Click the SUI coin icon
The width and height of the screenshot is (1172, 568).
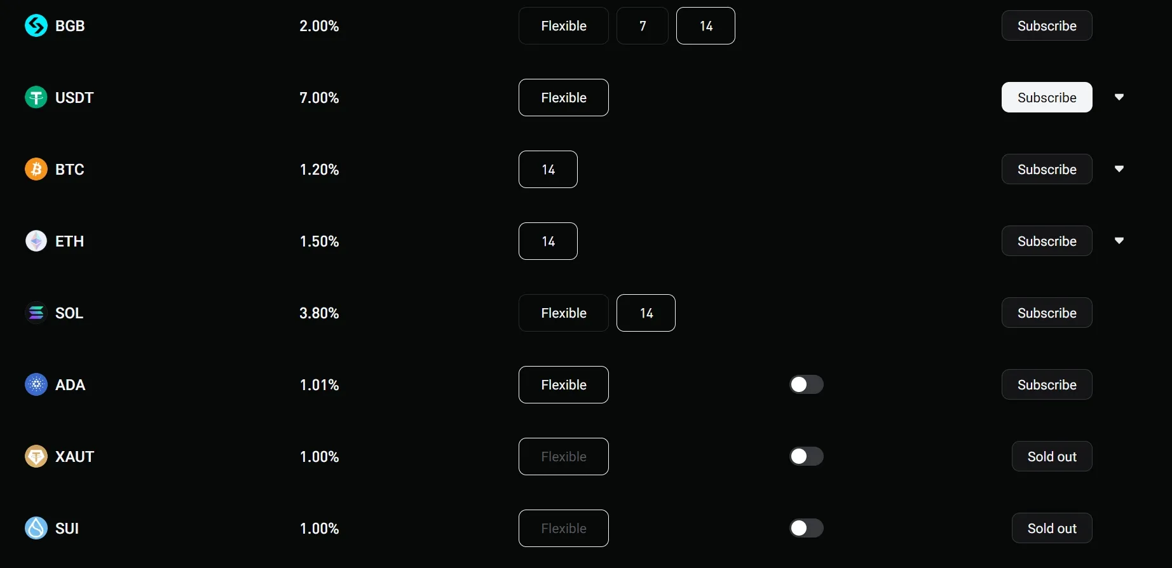click(36, 529)
